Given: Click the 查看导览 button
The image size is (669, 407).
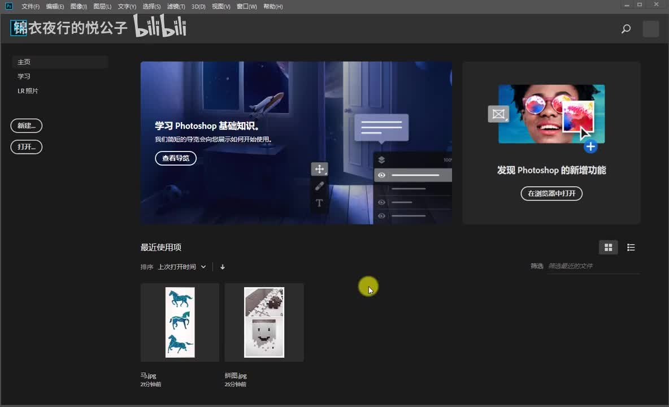Looking at the screenshot, I should [176, 158].
